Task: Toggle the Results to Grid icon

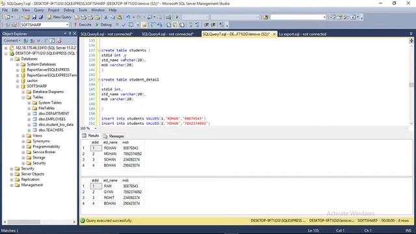Action: point(175,25)
